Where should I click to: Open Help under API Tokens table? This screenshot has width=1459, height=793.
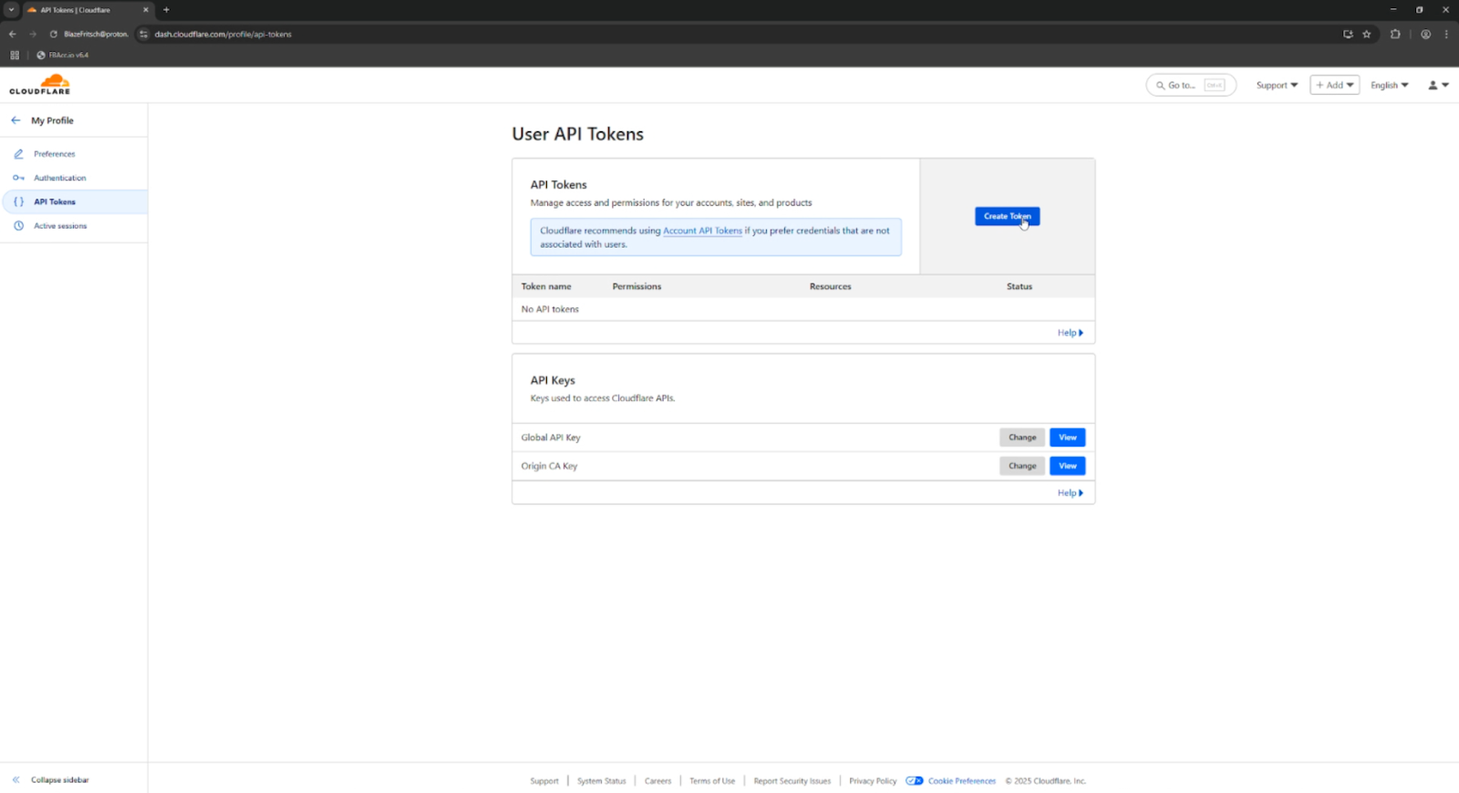coord(1071,333)
